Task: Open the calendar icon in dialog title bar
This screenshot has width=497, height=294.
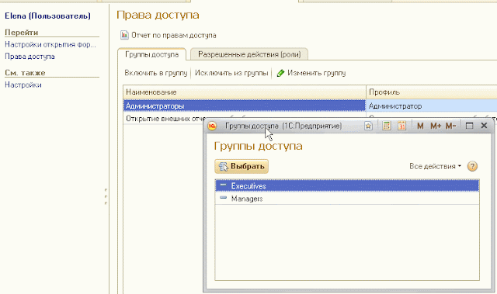Action: pyautogui.click(x=401, y=126)
